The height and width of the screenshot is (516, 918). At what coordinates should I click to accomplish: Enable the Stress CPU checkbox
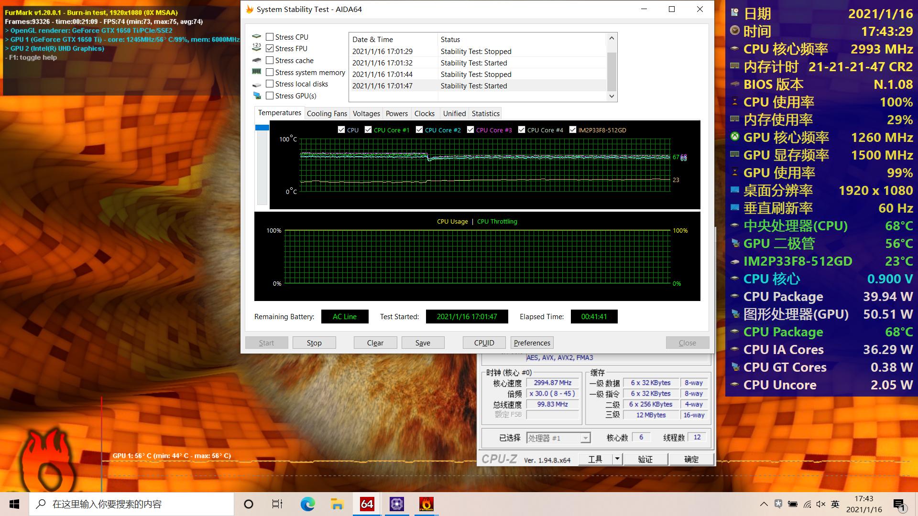270,37
